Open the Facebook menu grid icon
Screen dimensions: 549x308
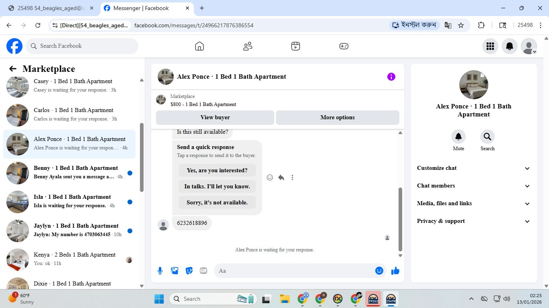(490, 46)
